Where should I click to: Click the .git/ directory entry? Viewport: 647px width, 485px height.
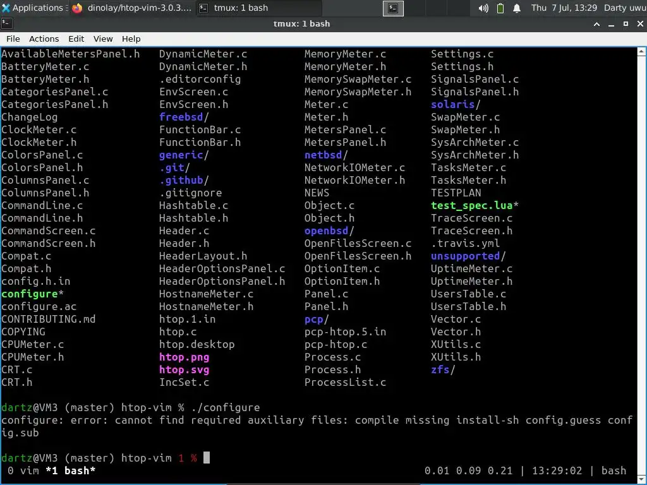coord(174,167)
